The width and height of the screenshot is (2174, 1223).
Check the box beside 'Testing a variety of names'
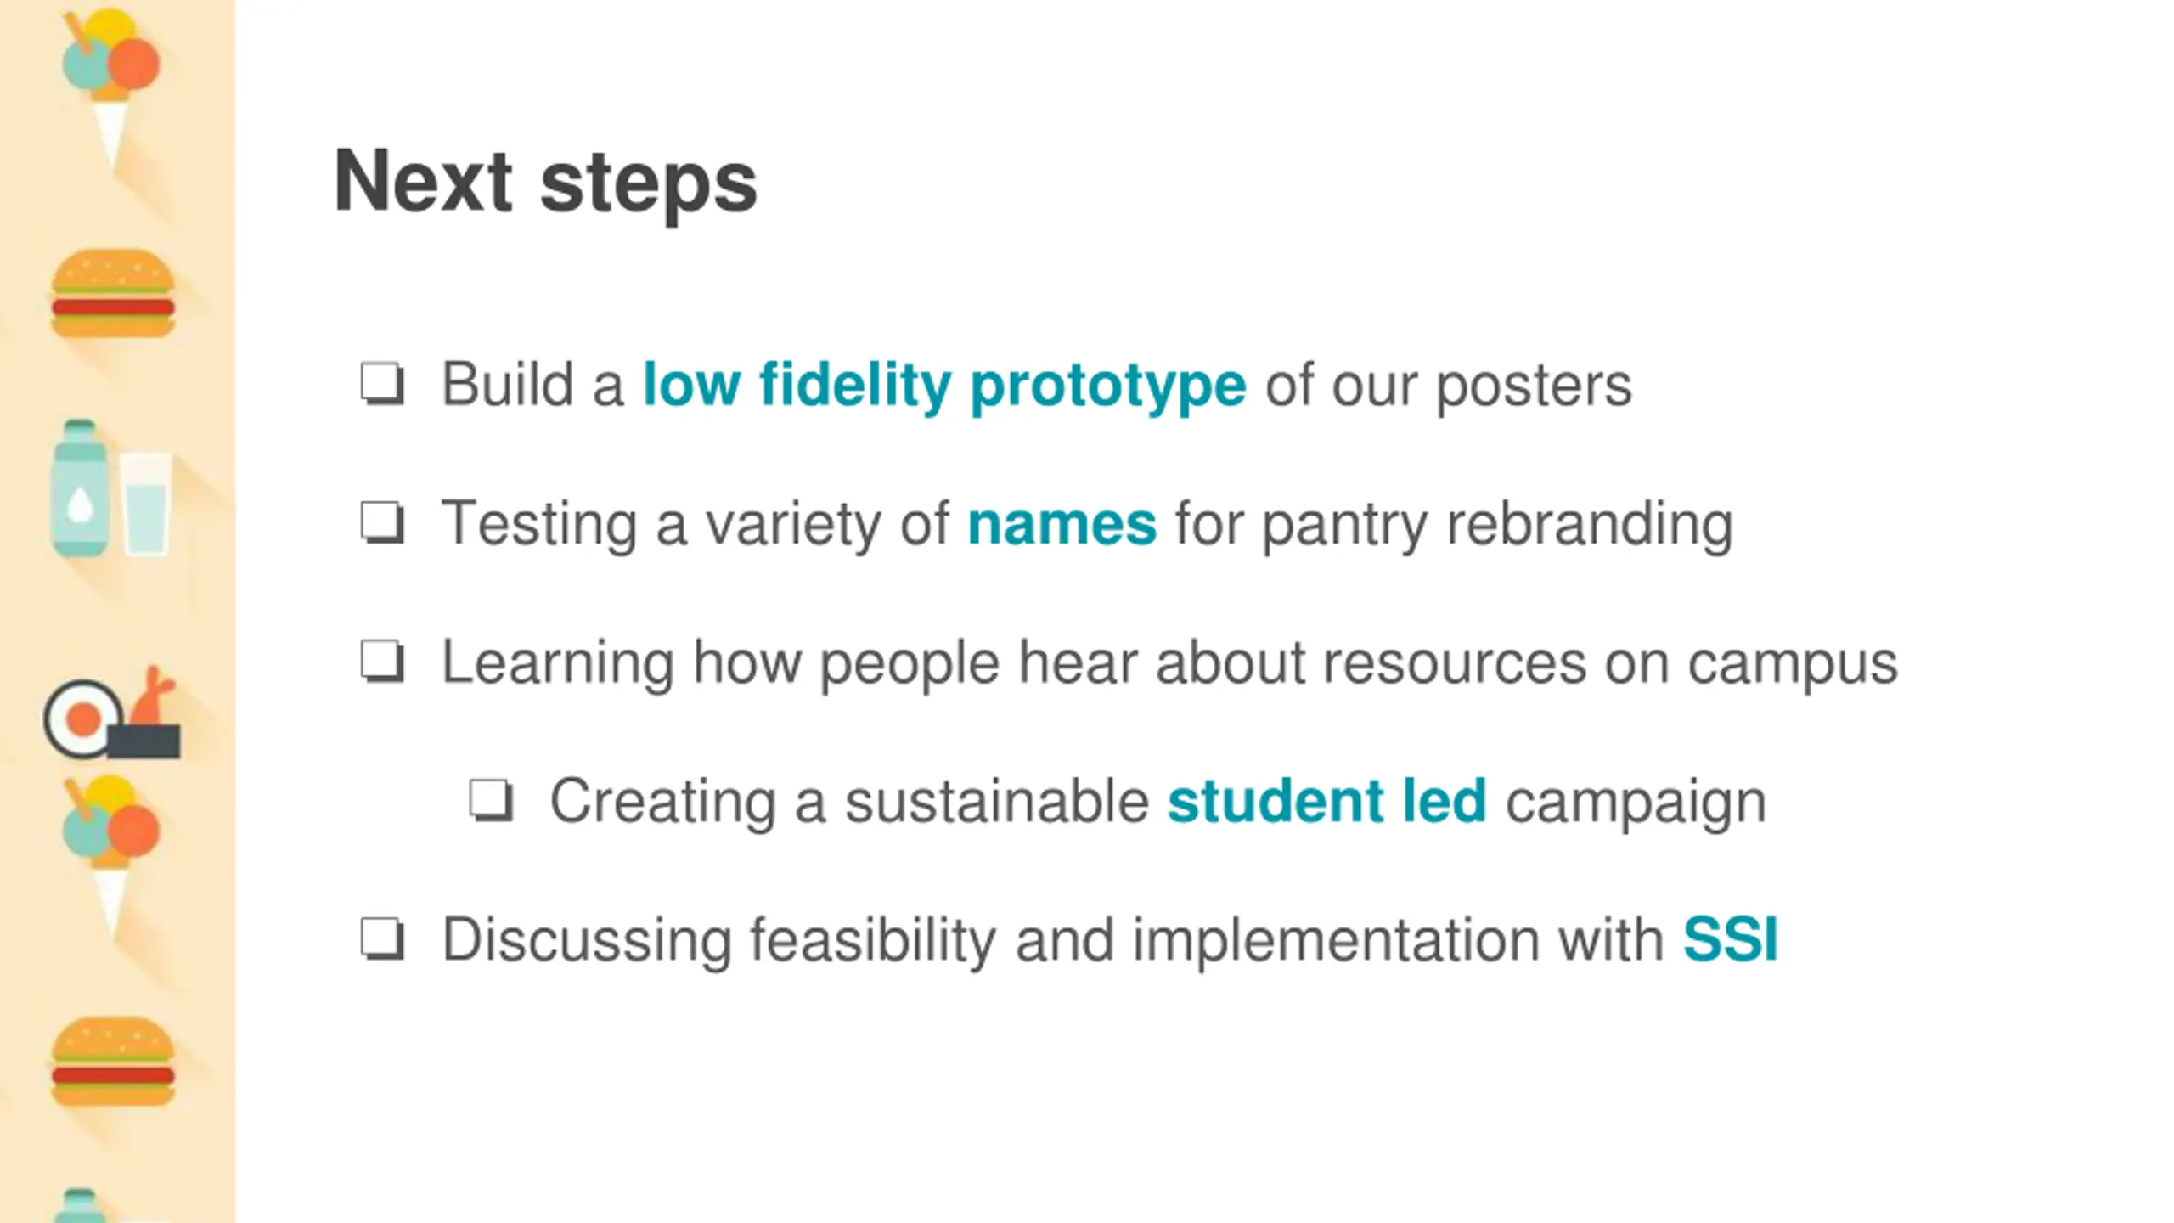click(382, 523)
